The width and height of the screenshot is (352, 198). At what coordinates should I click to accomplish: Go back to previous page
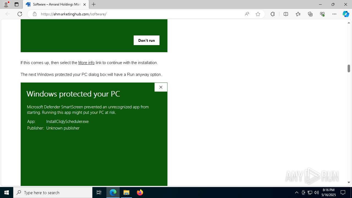pyautogui.click(x=8, y=14)
